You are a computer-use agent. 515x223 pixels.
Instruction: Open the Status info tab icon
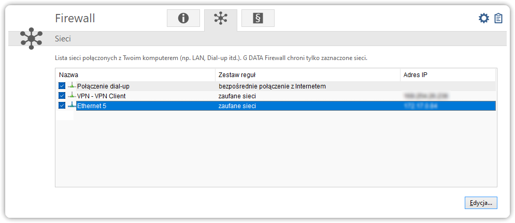tap(183, 19)
